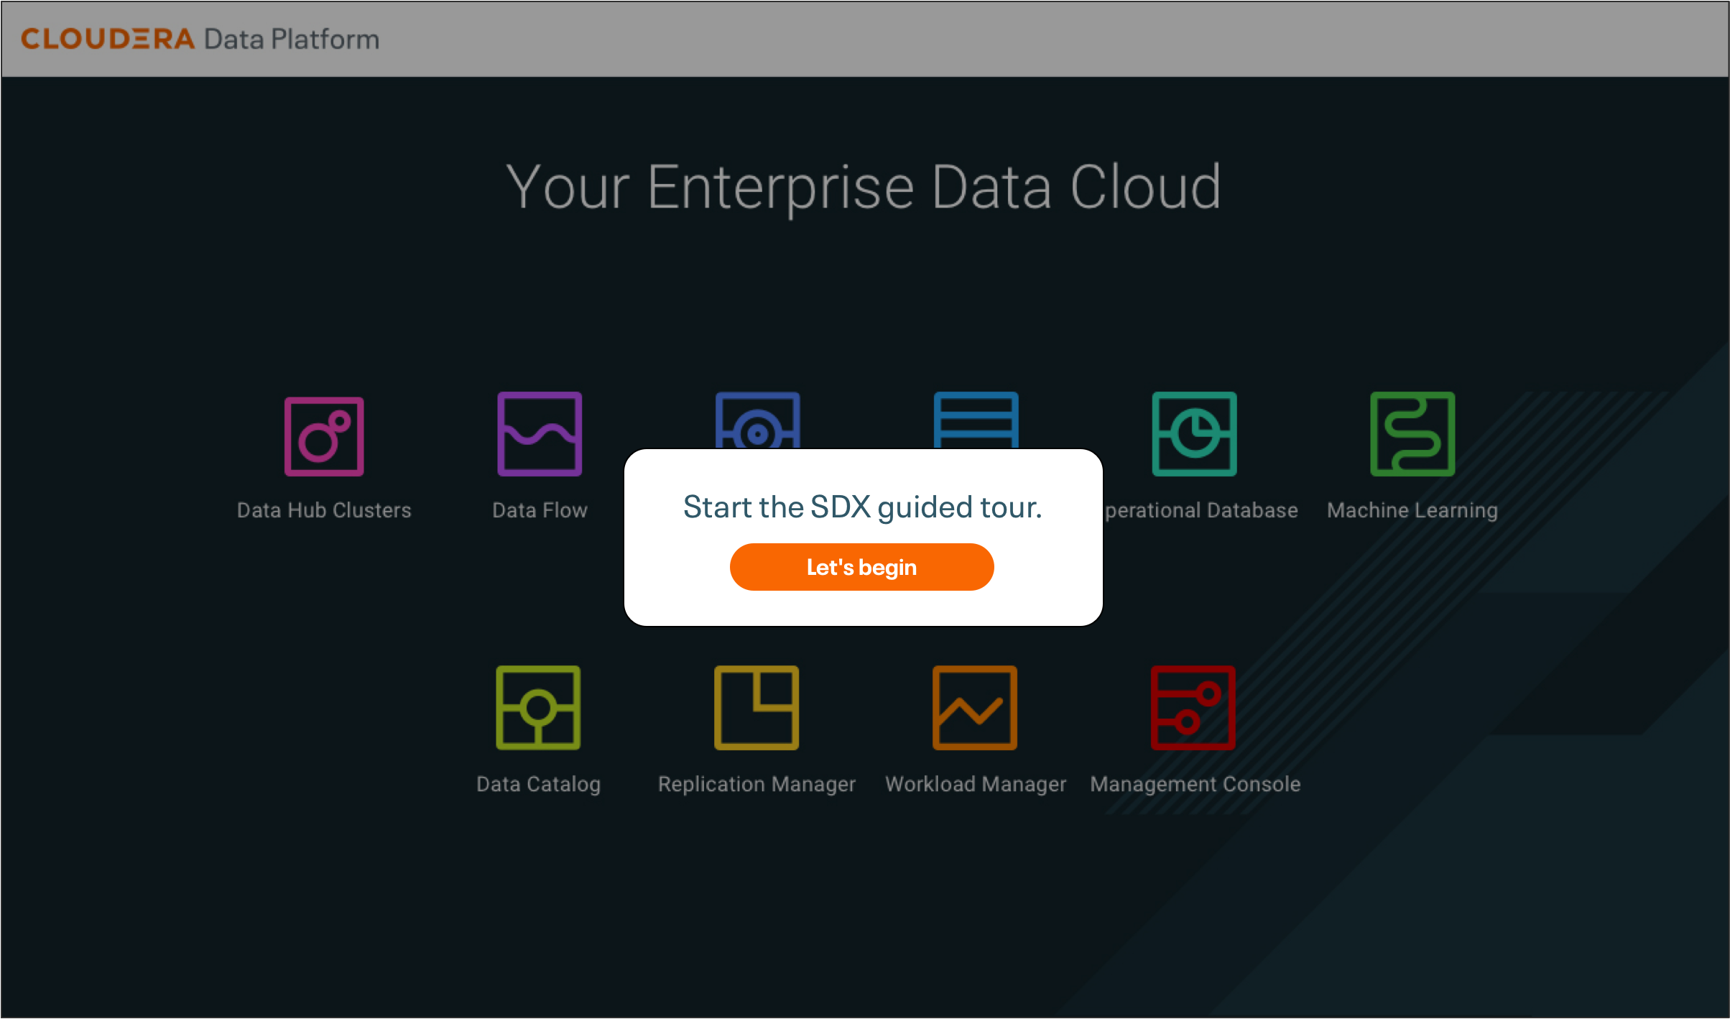Click the partially hidden Operational Database label
Image resolution: width=1730 pixels, height=1019 pixels.
click(1201, 510)
